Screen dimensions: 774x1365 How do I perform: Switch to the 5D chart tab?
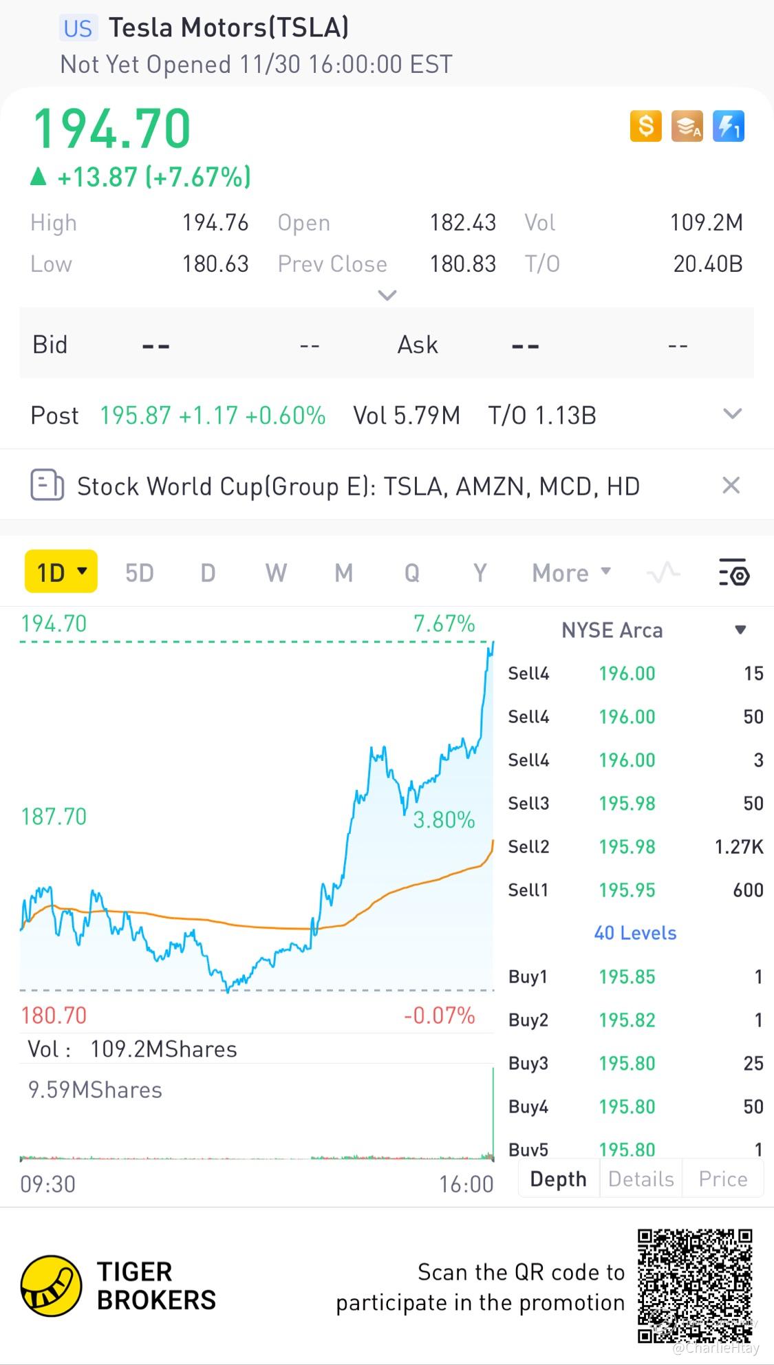140,572
